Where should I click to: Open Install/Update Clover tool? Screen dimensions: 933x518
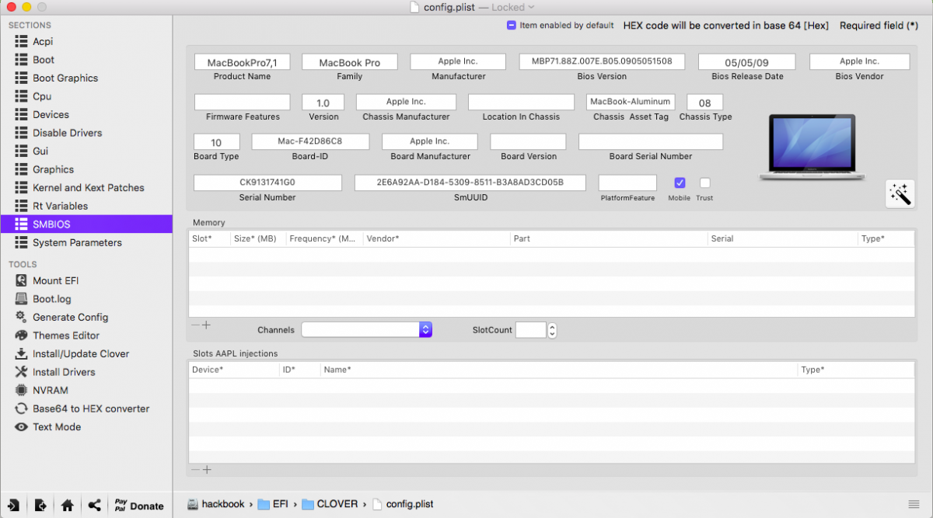click(80, 353)
